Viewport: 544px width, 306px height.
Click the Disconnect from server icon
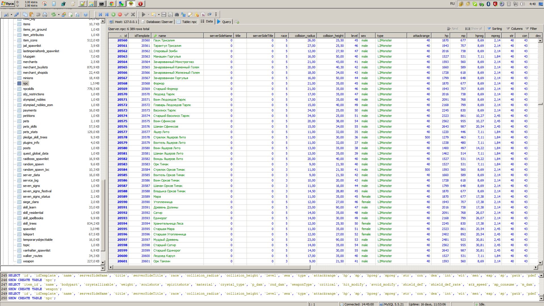[x=16, y=14]
